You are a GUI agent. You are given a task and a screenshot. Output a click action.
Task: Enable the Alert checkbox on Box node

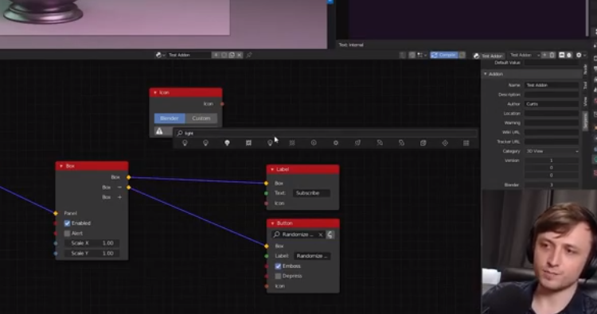pyautogui.click(x=67, y=234)
